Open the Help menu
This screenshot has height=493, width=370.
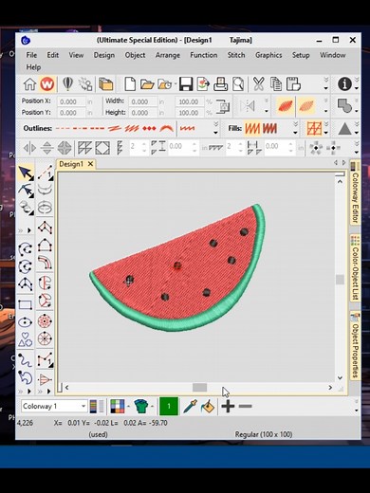pos(33,67)
